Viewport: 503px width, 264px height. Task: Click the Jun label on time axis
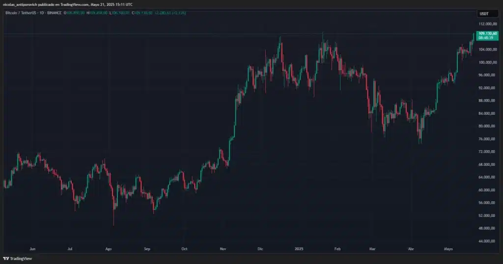32,249
